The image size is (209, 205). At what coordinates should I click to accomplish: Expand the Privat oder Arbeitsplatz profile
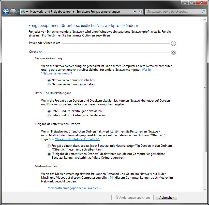pyautogui.click(x=173, y=43)
